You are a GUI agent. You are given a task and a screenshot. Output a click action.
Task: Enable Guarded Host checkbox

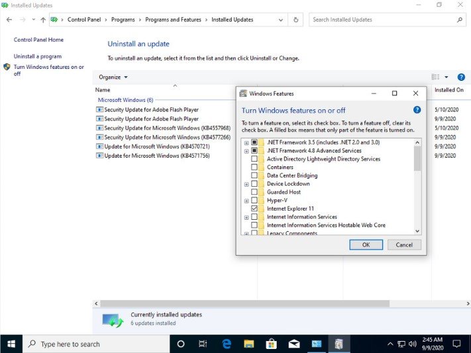click(254, 191)
